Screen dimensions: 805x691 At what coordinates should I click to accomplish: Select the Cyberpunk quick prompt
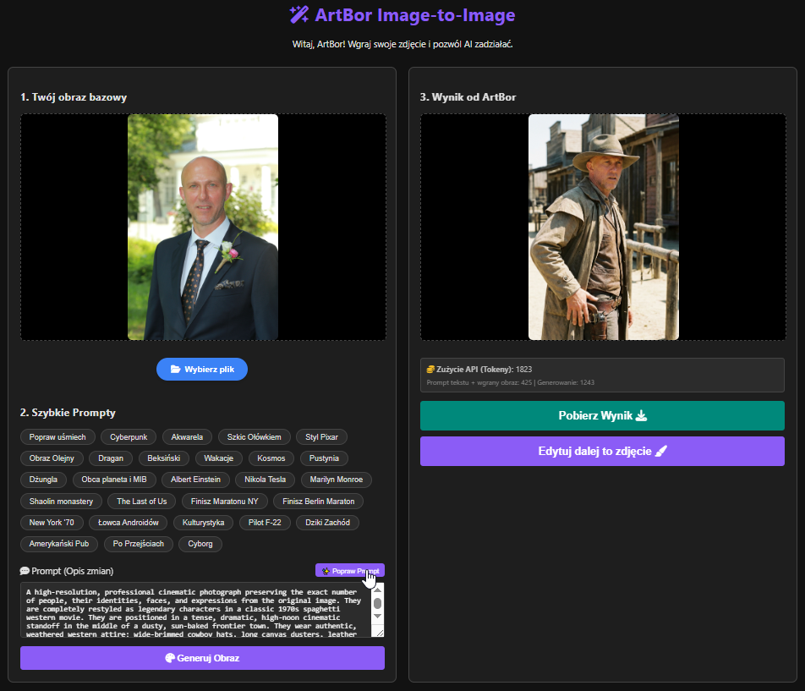tap(129, 436)
